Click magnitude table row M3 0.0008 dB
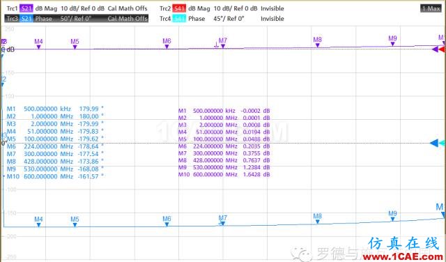The image size is (446, 262). (x=224, y=125)
